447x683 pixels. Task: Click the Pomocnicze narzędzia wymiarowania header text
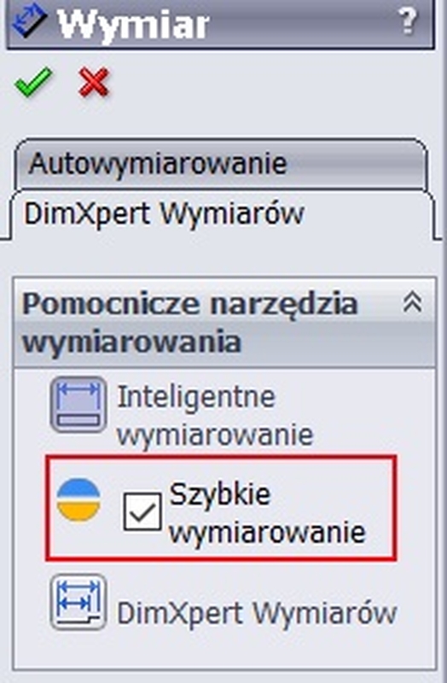[x=189, y=323]
